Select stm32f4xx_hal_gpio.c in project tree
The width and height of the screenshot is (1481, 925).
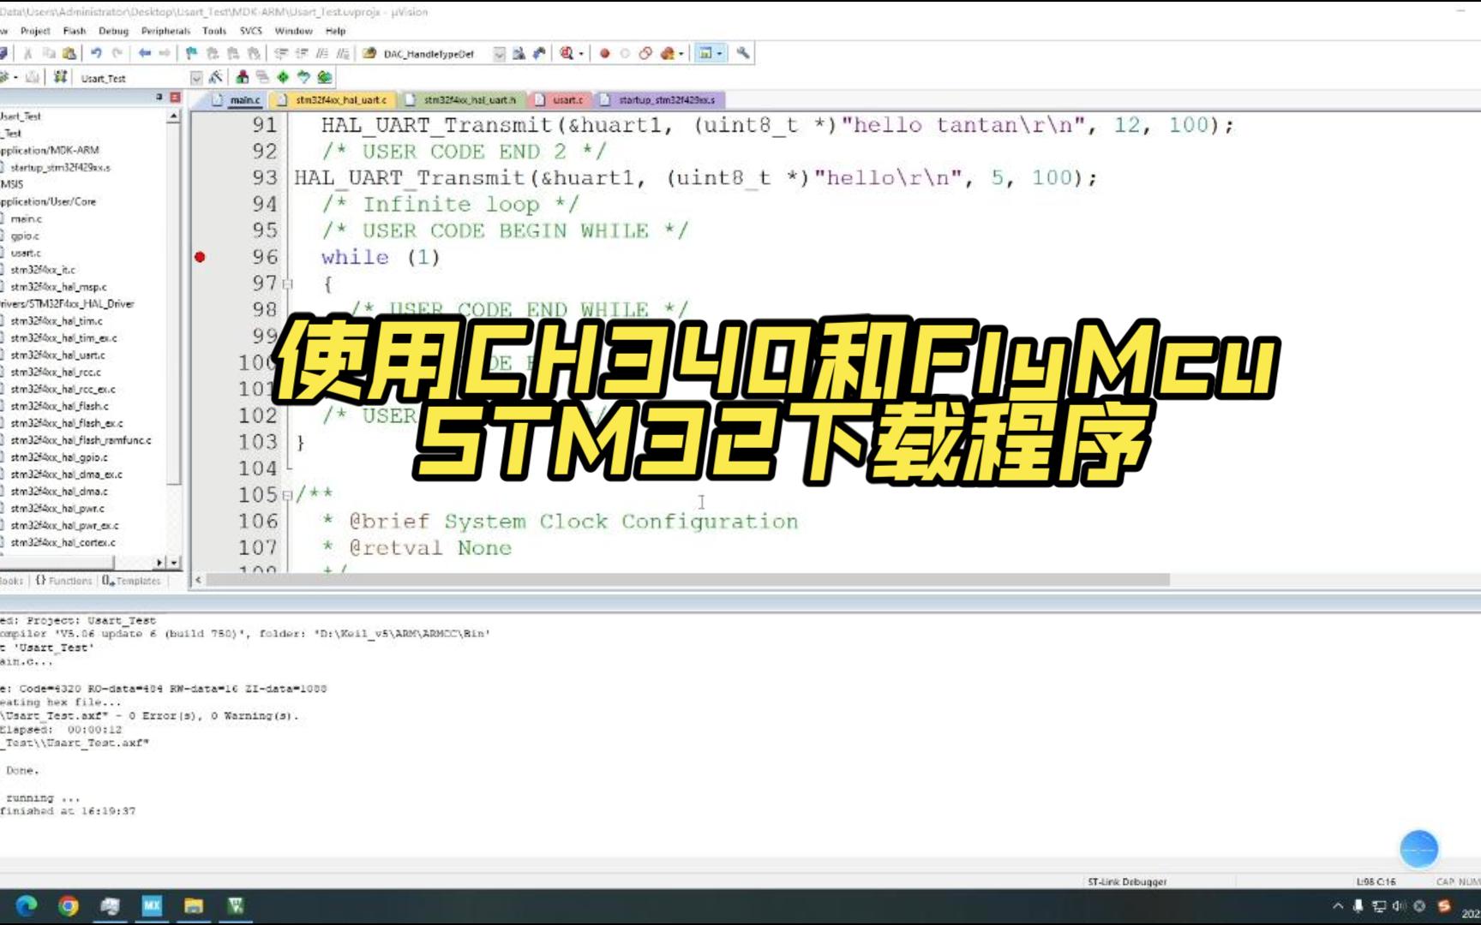[x=59, y=457]
